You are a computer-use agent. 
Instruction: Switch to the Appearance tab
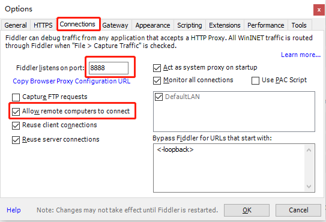tap(153, 25)
